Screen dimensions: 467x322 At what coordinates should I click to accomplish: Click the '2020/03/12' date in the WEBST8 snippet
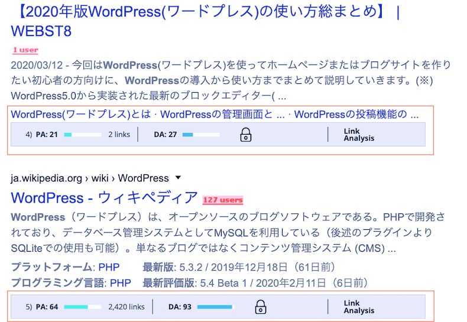click(37, 65)
